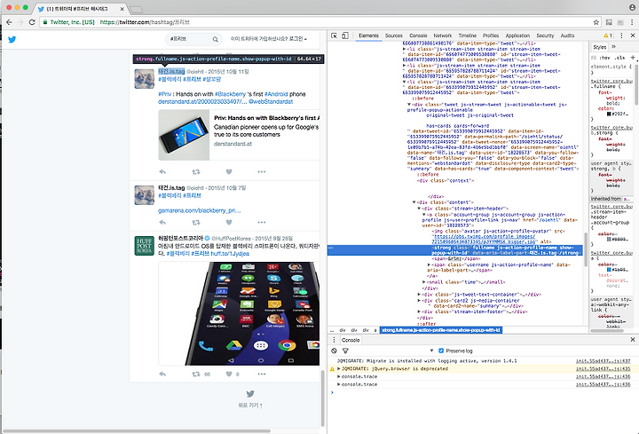Open the derstandard.at tweet link

(x=202, y=101)
